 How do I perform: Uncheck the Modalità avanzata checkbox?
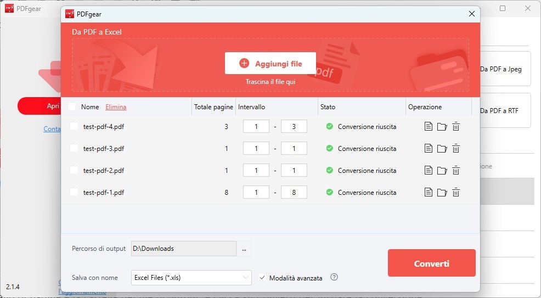262,278
